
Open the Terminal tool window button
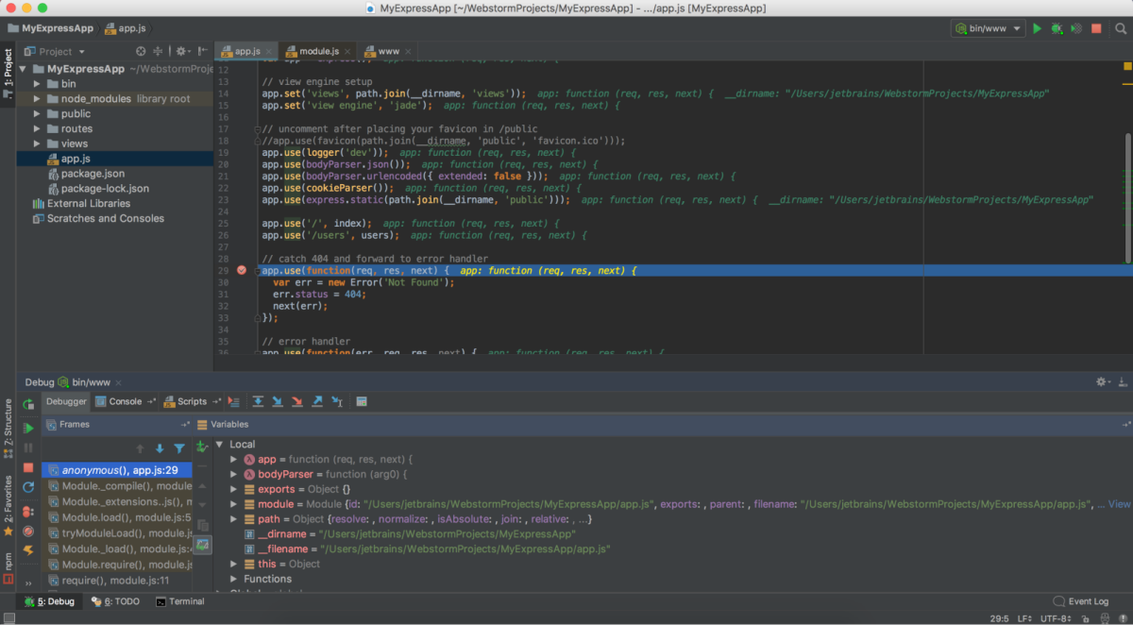coord(179,601)
